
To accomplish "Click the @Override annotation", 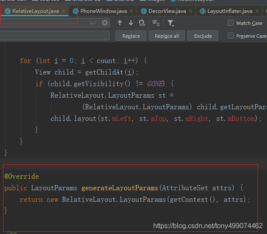I will 22,176.
